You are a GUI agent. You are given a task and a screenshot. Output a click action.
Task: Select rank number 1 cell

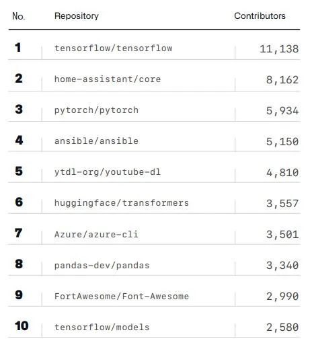18,48
